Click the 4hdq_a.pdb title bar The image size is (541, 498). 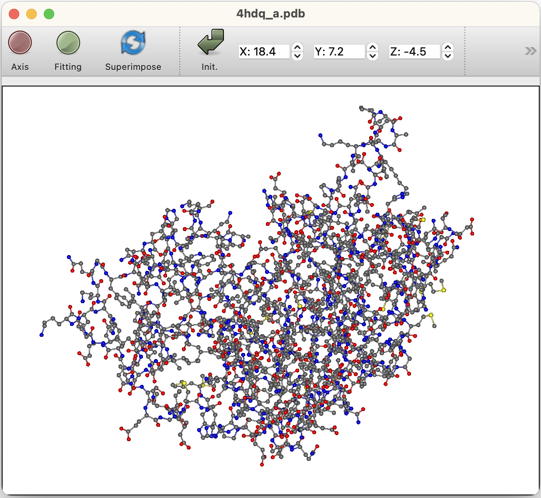[x=270, y=13]
